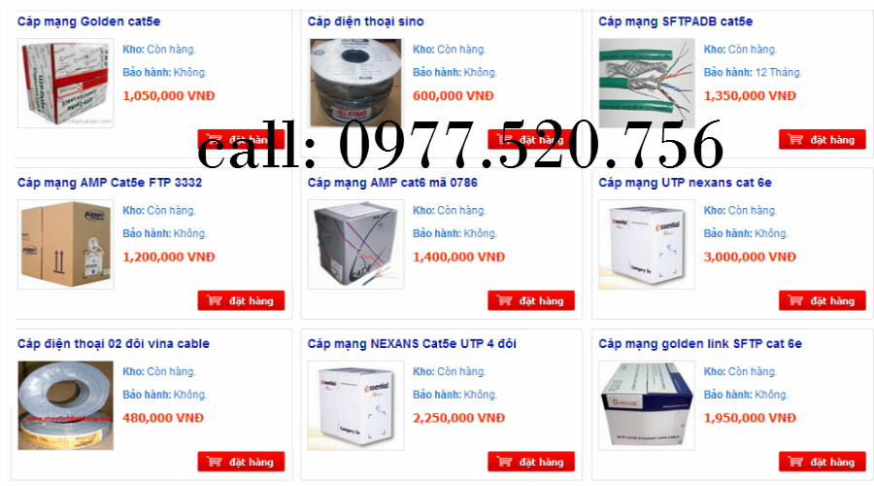Open the sino phone cable spool image
Viewport: 874px width, 486px height.
coord(355,84)
